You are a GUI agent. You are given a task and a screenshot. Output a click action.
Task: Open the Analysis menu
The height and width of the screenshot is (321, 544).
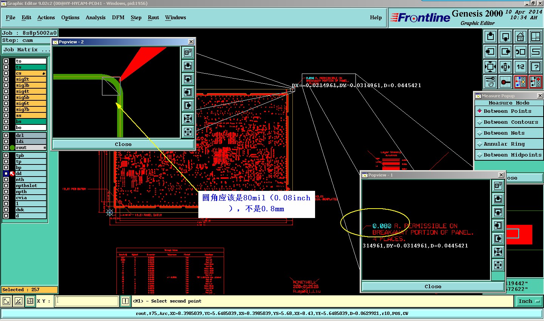coord(96,18)
